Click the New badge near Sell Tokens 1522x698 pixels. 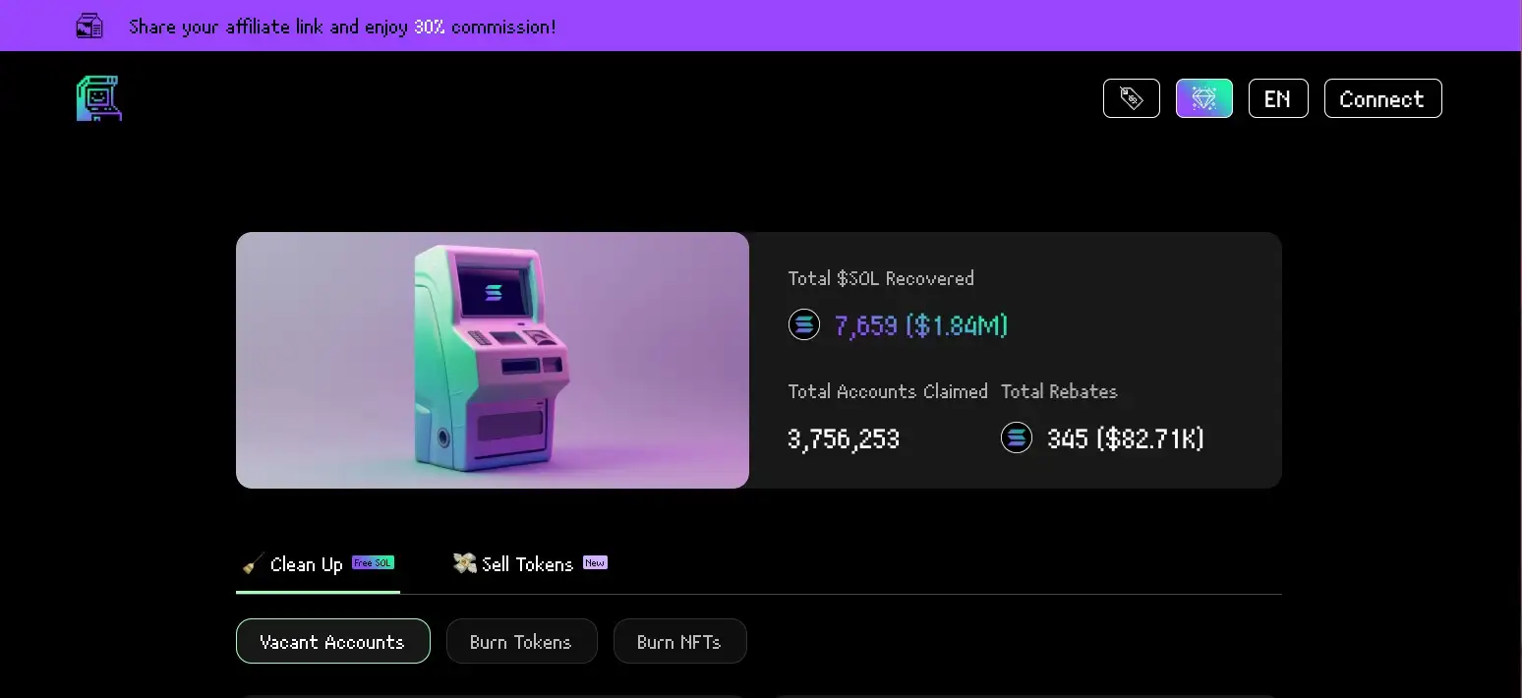tap(595, 562)
